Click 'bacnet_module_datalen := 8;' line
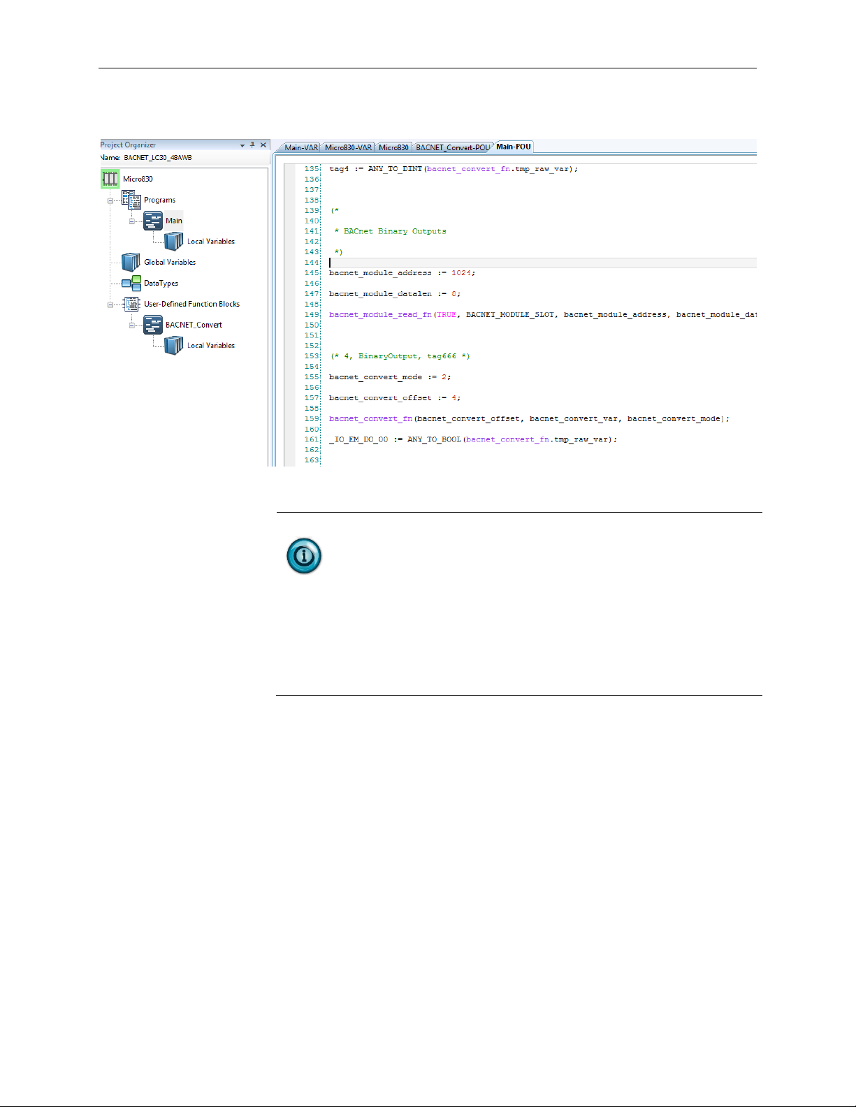Image resolution: width=856 pixels, height=1107 pixels. (x=395, y=294)
